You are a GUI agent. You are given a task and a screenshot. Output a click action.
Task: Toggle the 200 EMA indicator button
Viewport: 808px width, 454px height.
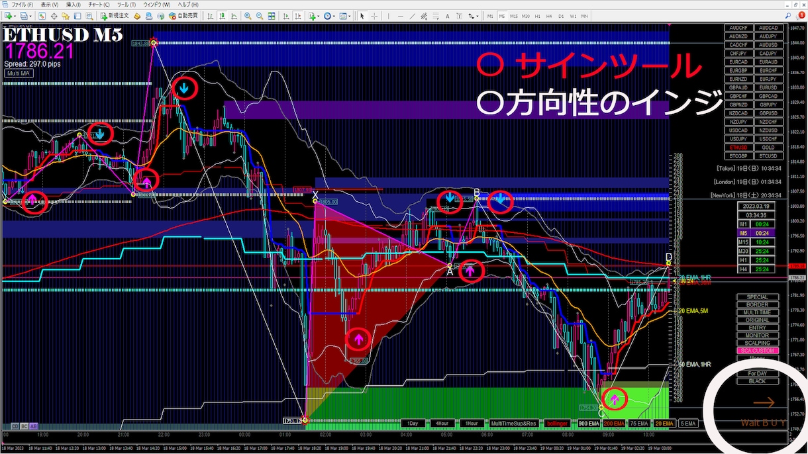pos(615,423)
